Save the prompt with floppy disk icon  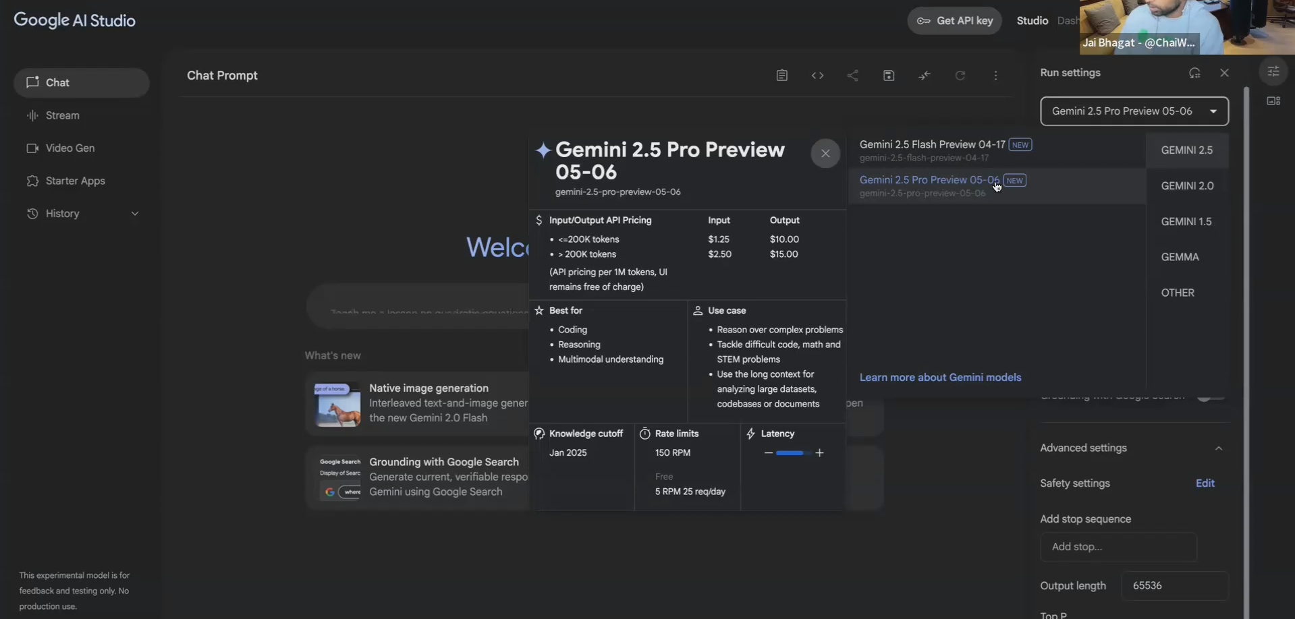coord(889,76)
